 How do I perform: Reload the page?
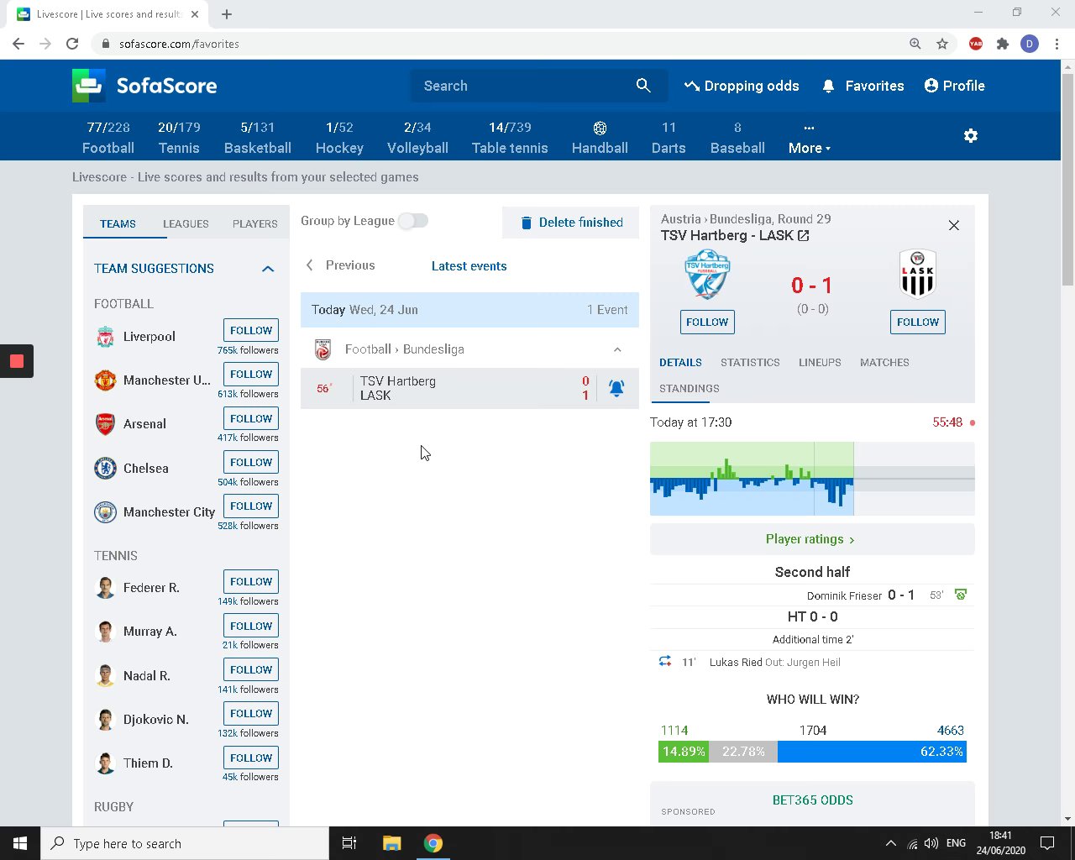coord(72,44)
